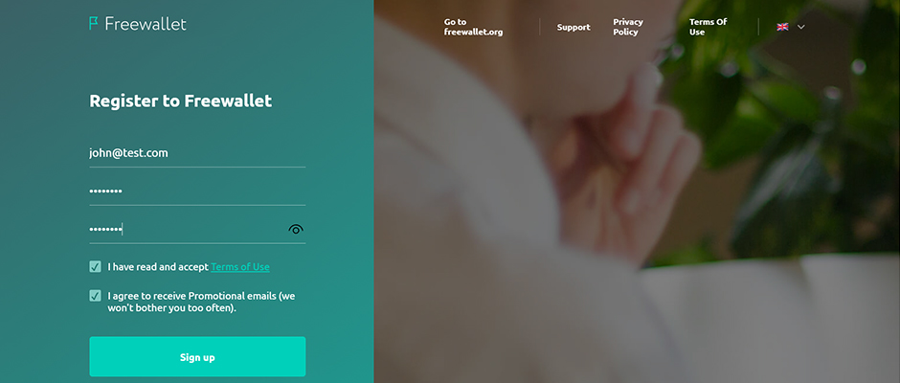Image resolution: width=900 pixels, height=383 pixels.
Task: Focus the email field containing john@test.com
Action: (197, 153)
